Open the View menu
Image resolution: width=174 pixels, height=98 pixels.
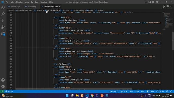coord(27,2)
